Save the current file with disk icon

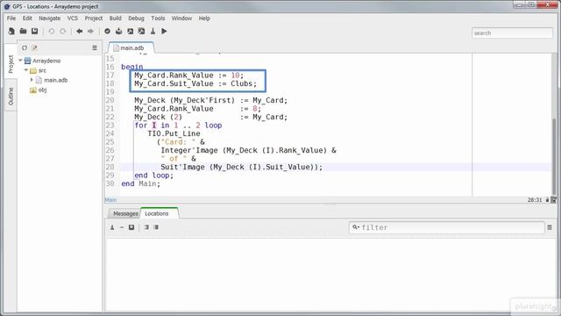pos(34,32)
